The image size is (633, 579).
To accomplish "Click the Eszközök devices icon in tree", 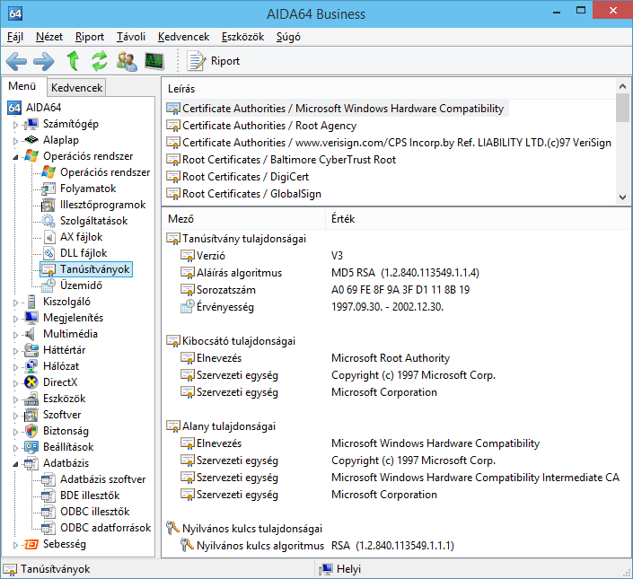I will click(31, 399).
